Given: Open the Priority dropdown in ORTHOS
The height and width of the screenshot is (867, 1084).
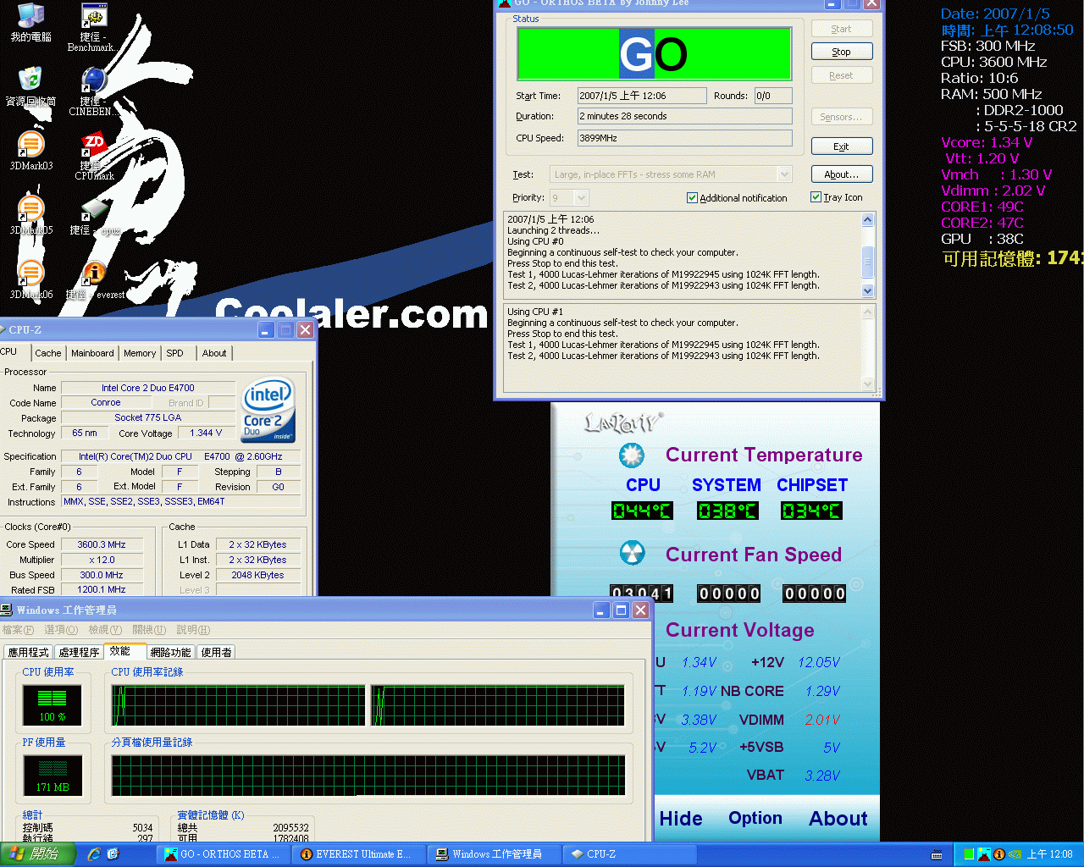Looking at the screenshot, I should point(581,197).
